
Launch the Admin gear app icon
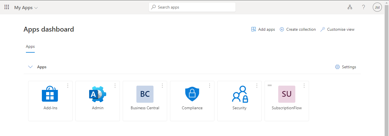coord(98,94)
